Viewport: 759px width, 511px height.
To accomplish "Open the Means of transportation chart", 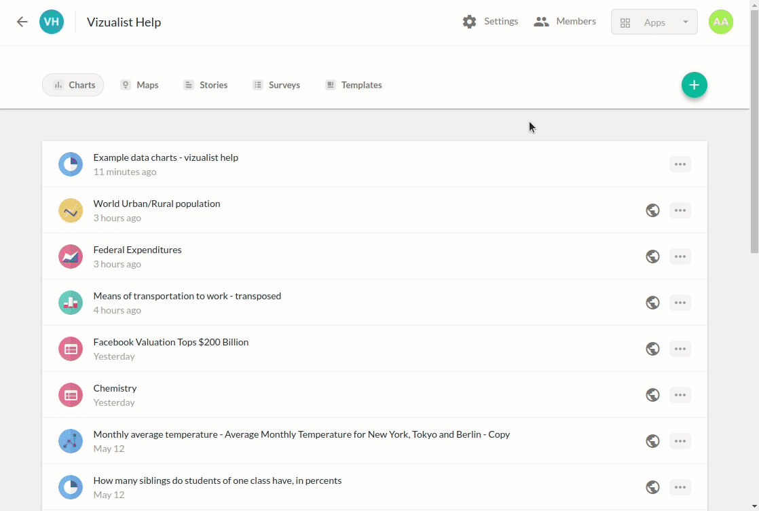I will tap(187, 296).
